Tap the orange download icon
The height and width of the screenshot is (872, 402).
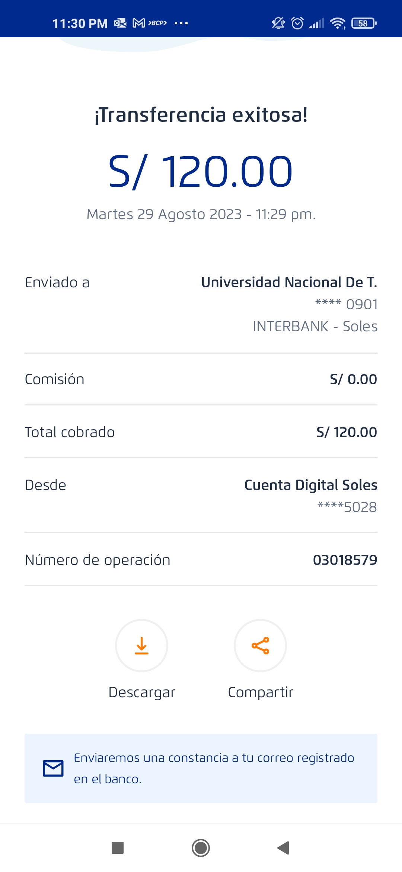(x=141, y=645)
